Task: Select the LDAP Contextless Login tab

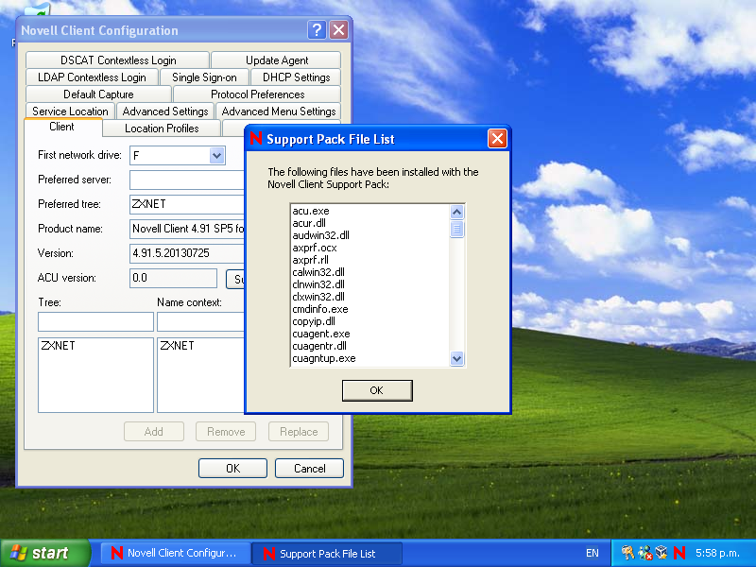Action: tap(92, 77)
